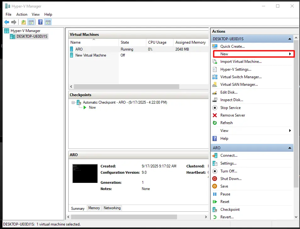The image size is (300, 229).
Task: Click the Stop Service icon
Action: (x=215, y=108)
